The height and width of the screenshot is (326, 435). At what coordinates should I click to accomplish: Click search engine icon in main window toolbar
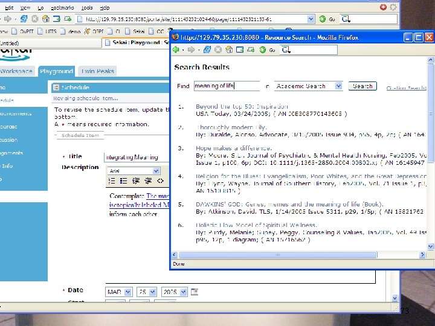[346, 19]
